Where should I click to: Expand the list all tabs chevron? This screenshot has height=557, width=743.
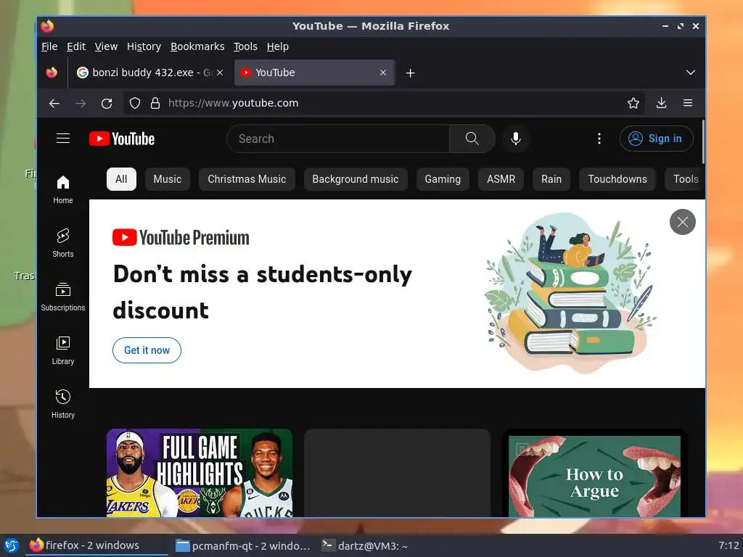point(691,73)
